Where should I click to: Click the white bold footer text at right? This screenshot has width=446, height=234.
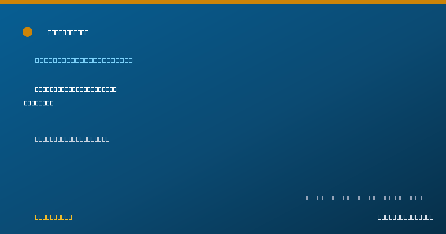pyautogui.click(x=405, y=217)
